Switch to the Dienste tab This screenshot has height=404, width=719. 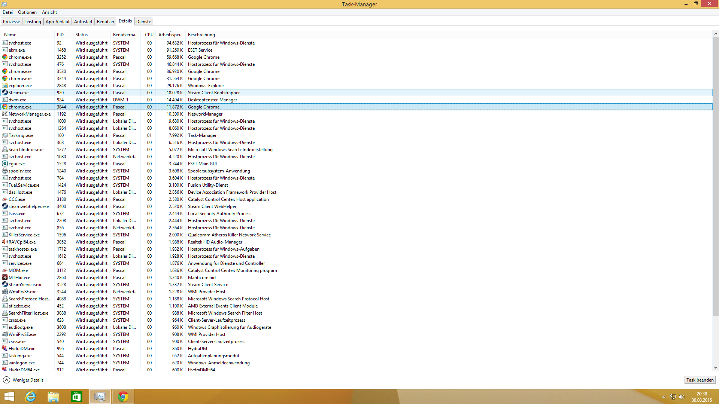point(144,21)
